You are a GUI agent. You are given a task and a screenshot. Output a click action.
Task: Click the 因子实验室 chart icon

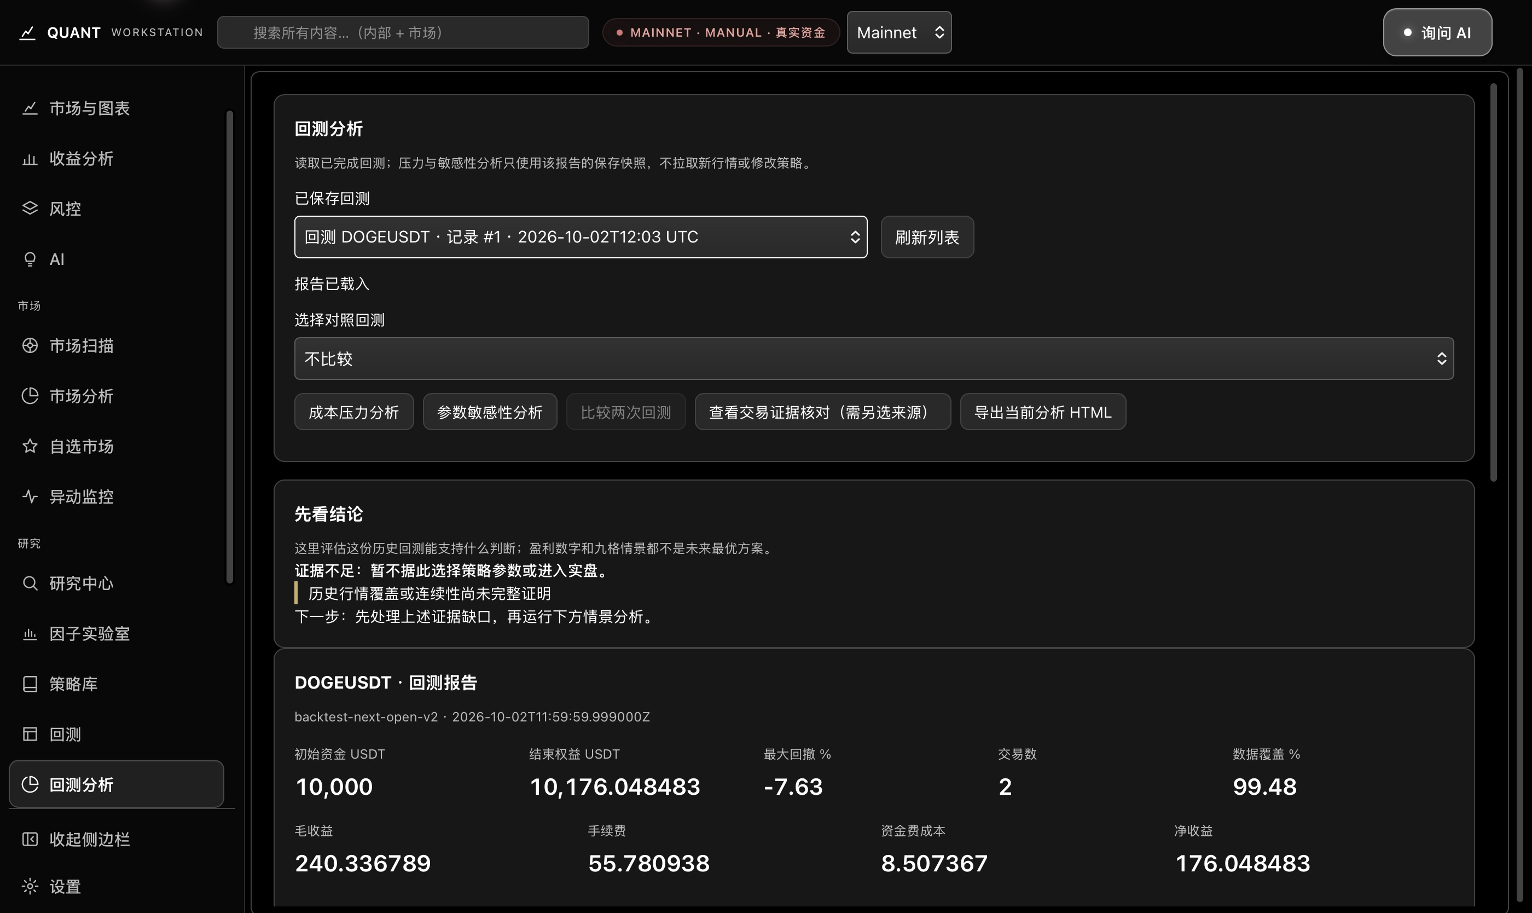pyautogui.click(x=30, y=634)
